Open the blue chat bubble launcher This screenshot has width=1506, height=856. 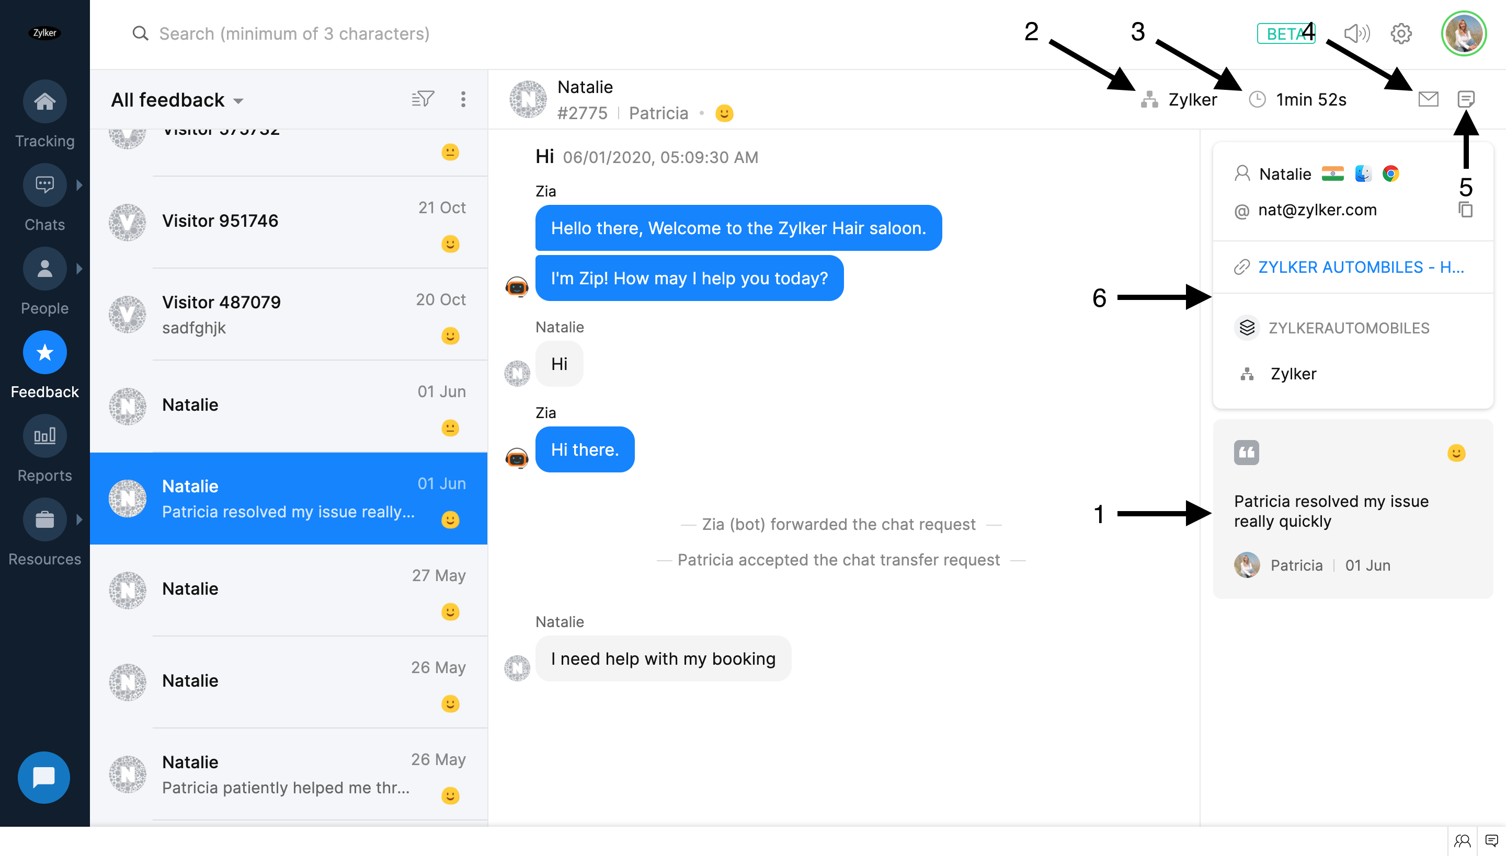coord(43,777)
